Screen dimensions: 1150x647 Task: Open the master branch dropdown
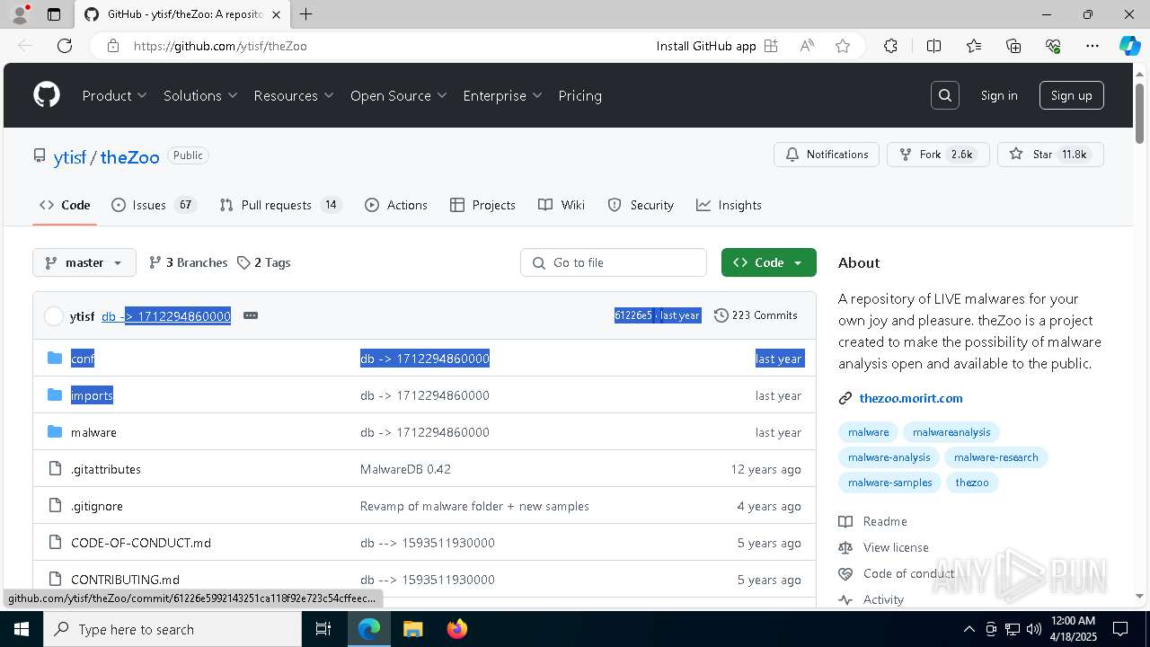pos(84,262)
